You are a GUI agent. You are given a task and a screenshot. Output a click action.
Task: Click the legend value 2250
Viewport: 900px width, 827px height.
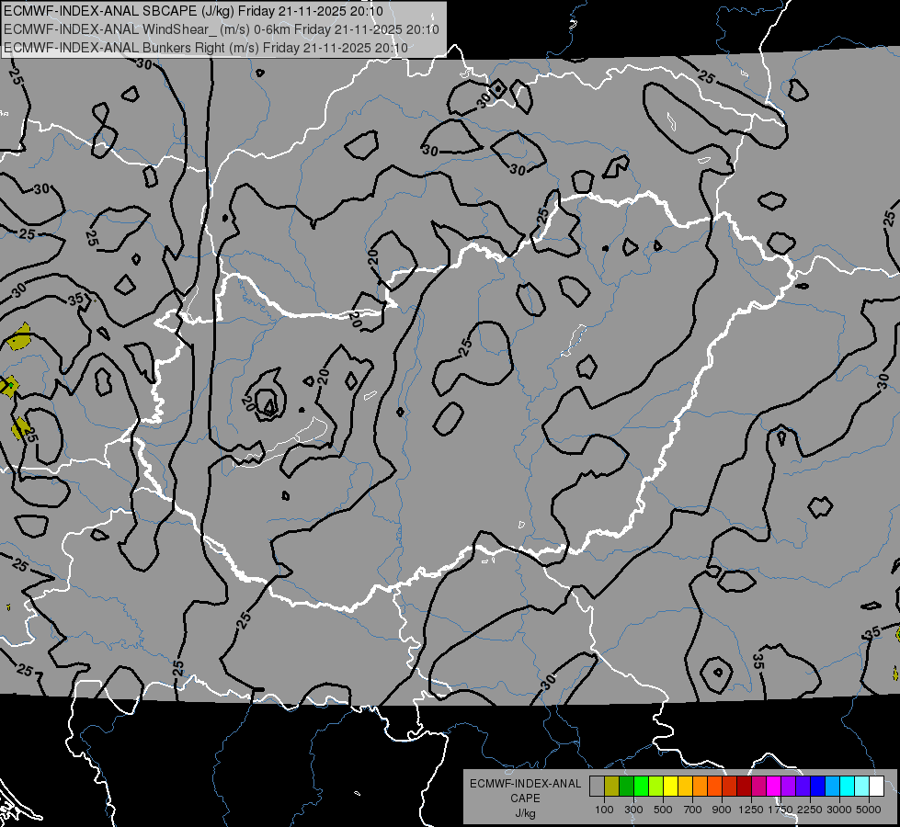point(811,810)
